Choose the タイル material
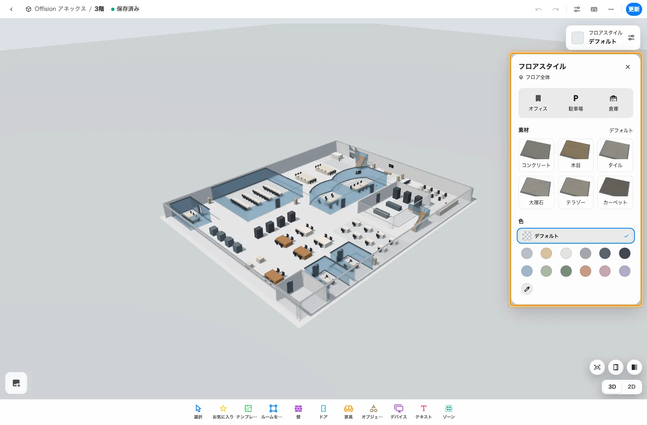The image size is (647, 425). (615, 155)
